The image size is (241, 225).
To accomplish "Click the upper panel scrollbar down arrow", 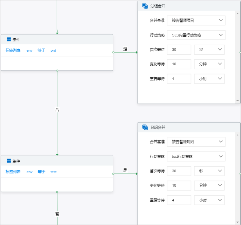I will (x=238, y=101).
